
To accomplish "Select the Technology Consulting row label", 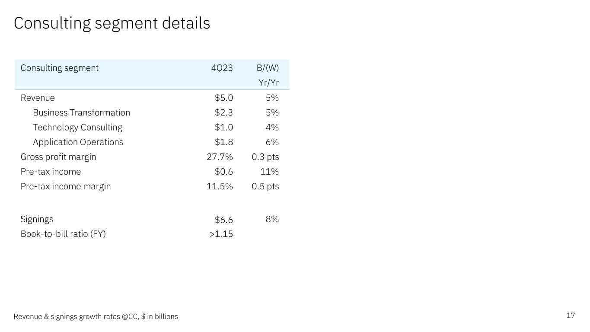I will (77, 127).
